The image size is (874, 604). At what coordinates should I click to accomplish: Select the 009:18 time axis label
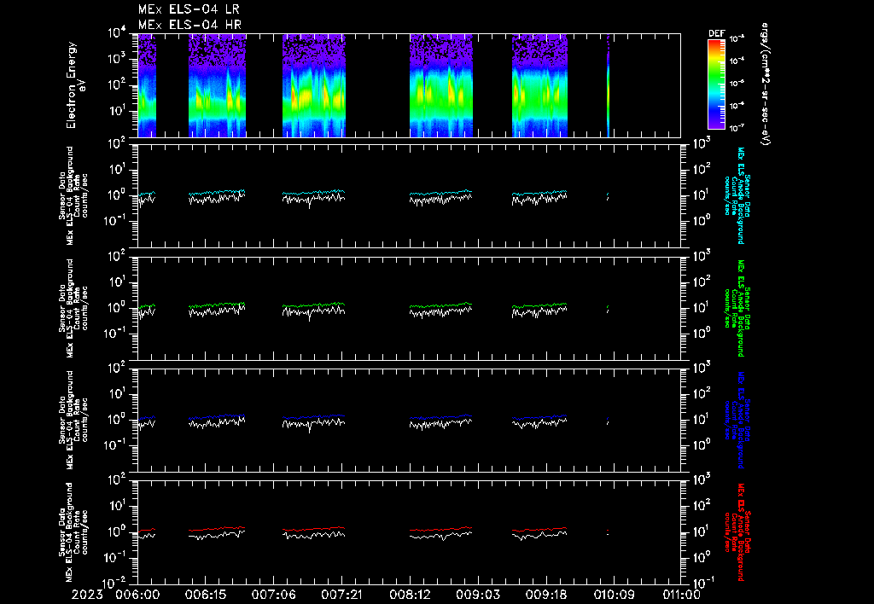tap(545, 595)
